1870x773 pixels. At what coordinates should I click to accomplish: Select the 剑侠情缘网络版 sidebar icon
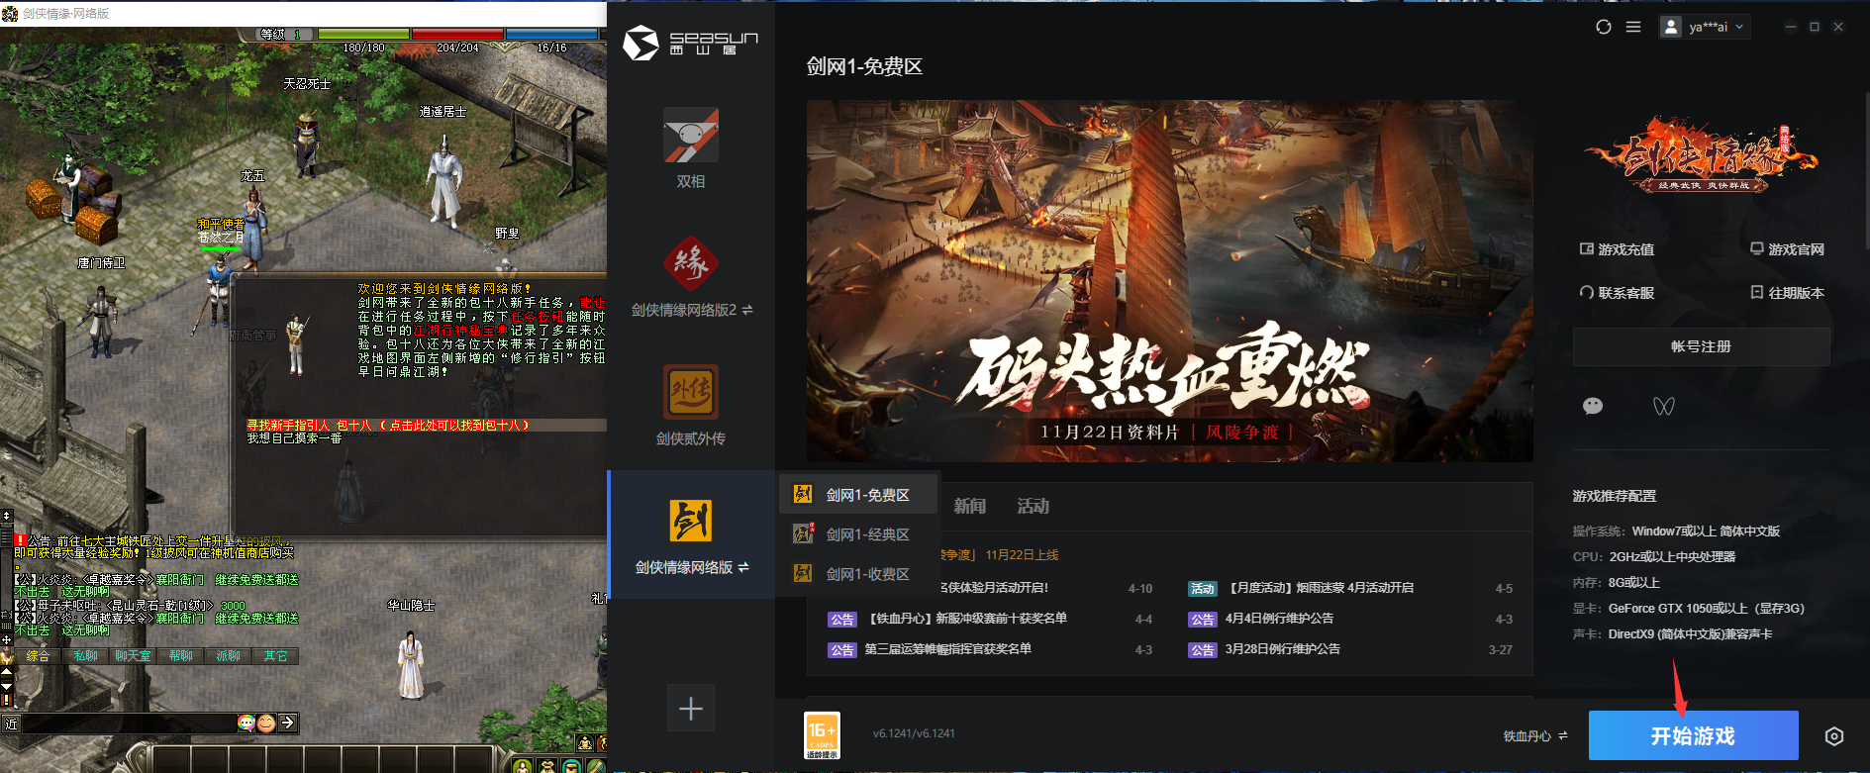click(x=691, y=521)
